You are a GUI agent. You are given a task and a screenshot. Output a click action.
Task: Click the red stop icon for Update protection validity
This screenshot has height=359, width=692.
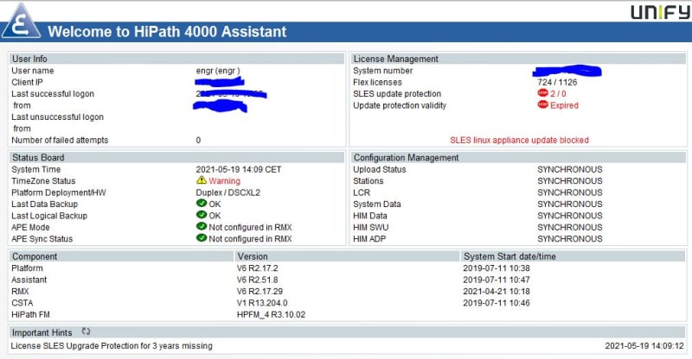542,104
